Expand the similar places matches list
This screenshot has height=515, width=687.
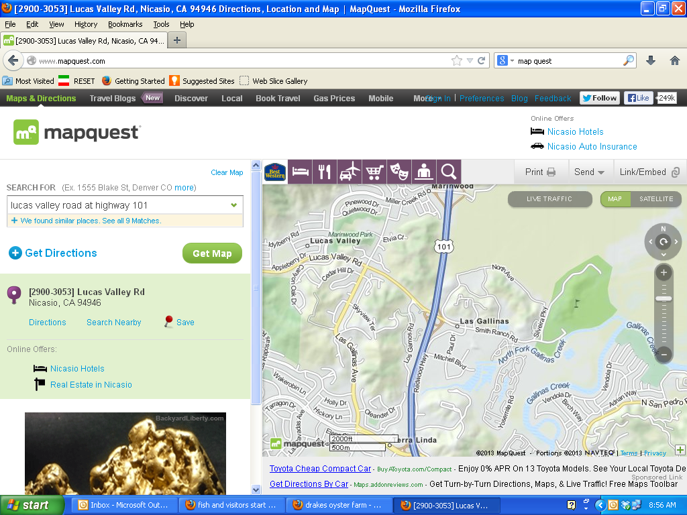tap(86, 221)
